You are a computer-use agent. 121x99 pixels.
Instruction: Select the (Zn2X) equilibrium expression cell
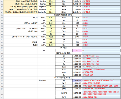[x=21, y=7]
